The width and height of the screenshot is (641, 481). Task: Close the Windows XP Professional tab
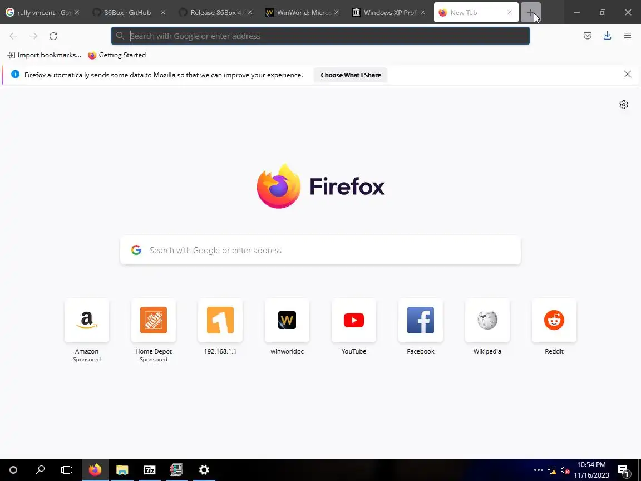423,13
